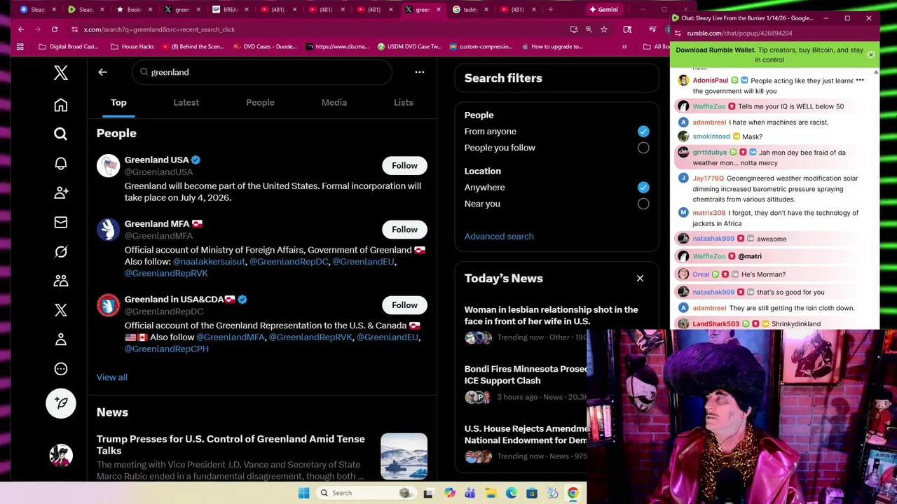Open the Follow people icon in sidebar
The height and width of the screenshot is (504, 897).
[61, 192]
